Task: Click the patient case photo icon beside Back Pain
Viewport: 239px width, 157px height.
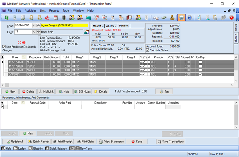Action: click(x=87, y=32)
